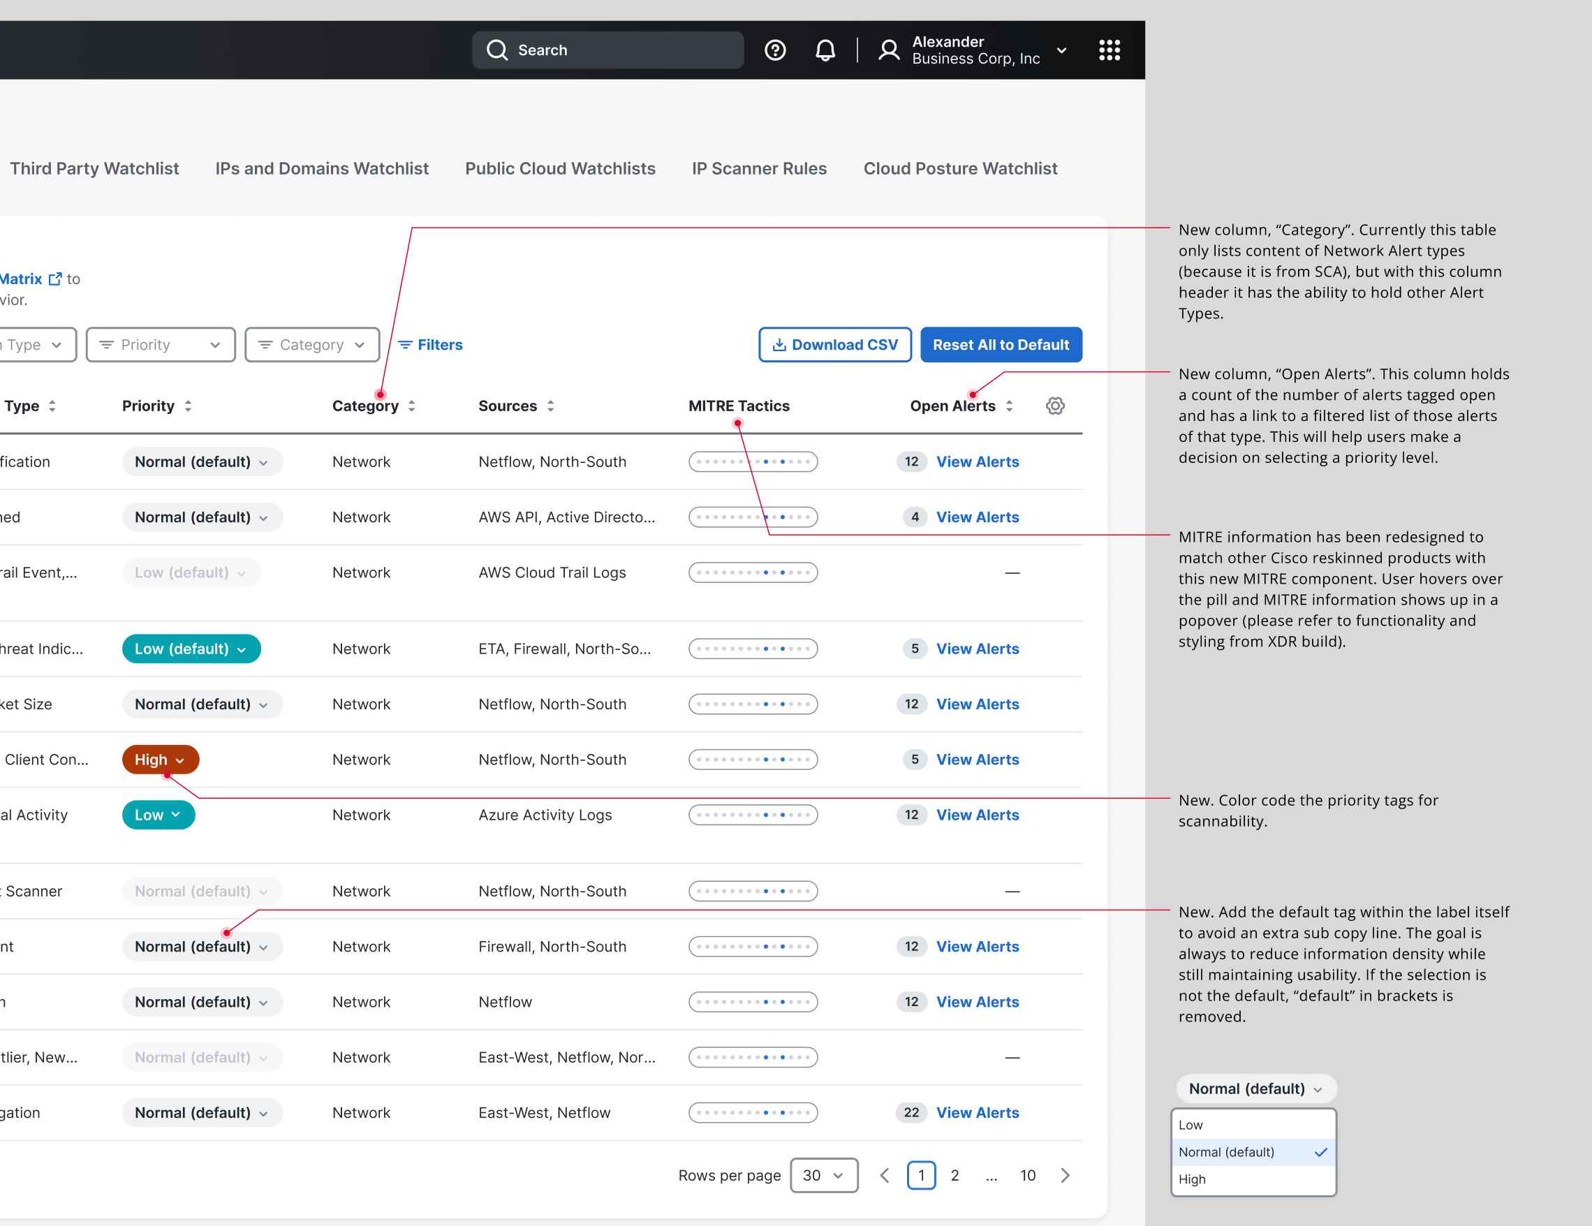Open Cloud Posture Watchlist tab

960,168
